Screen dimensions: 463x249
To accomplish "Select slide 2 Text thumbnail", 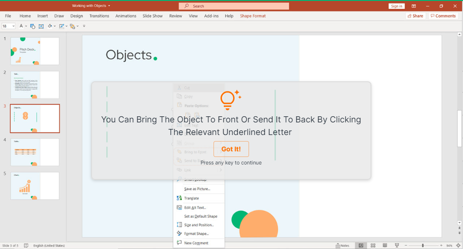I will click(x=35, y=85).
